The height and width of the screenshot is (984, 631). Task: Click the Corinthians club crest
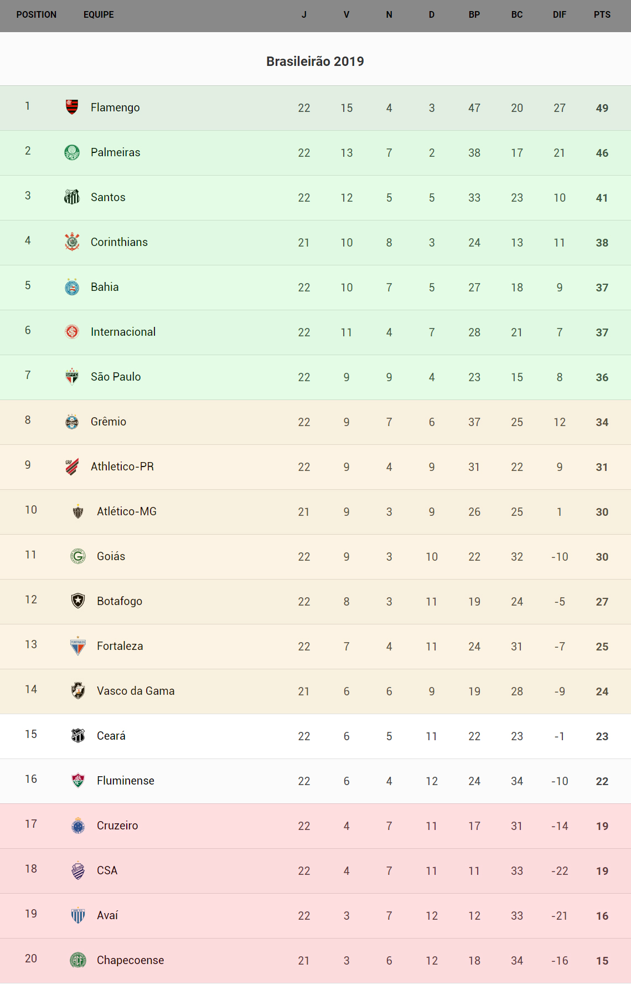point(72,242)
